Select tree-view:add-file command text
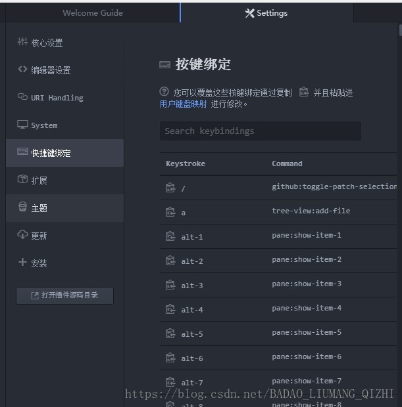Viewport: 402px width, 407px height. pos(311,211)
